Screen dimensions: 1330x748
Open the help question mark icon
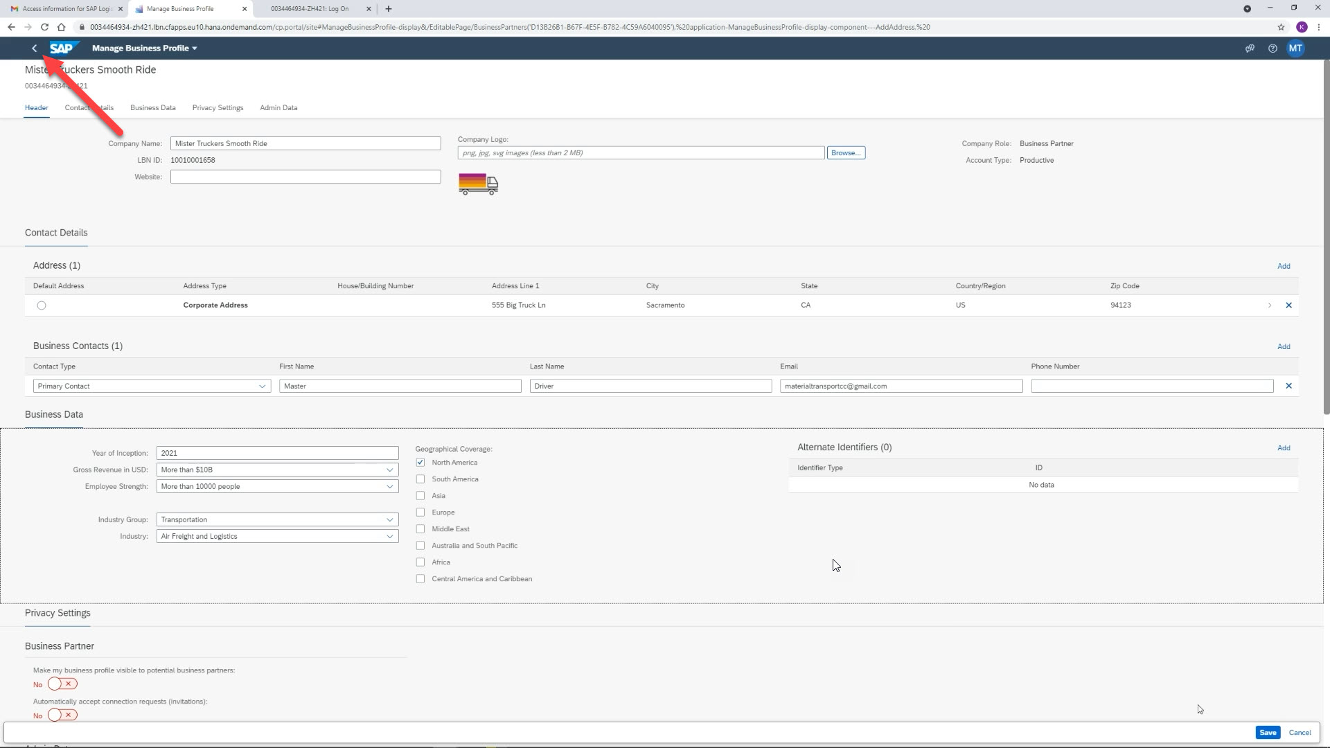pos(1273,48)
